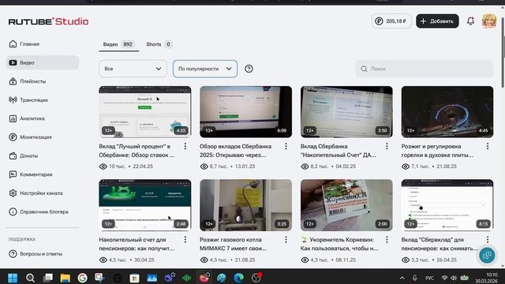
Task: Click the Вопросы и ответы question icon
Action: [13, 254]
